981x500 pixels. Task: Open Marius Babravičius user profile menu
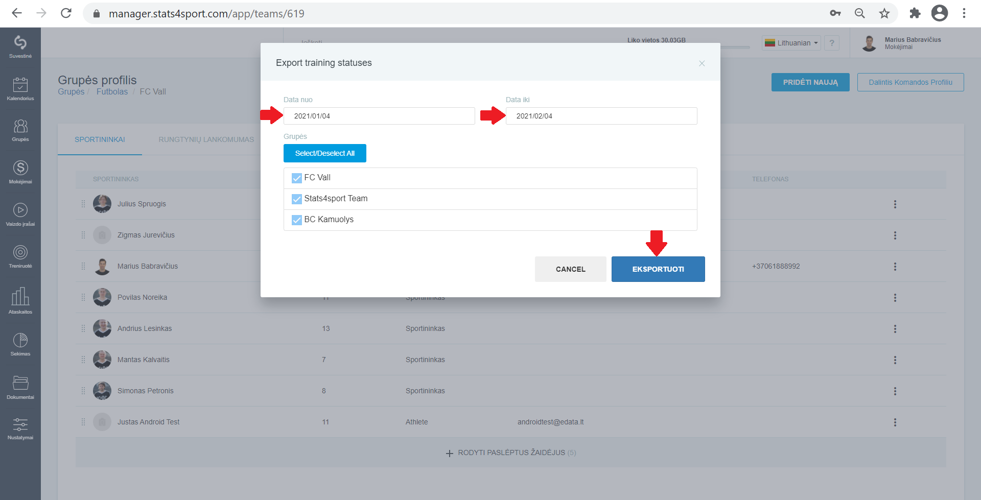pyautogui.click(x=902, y=43)
